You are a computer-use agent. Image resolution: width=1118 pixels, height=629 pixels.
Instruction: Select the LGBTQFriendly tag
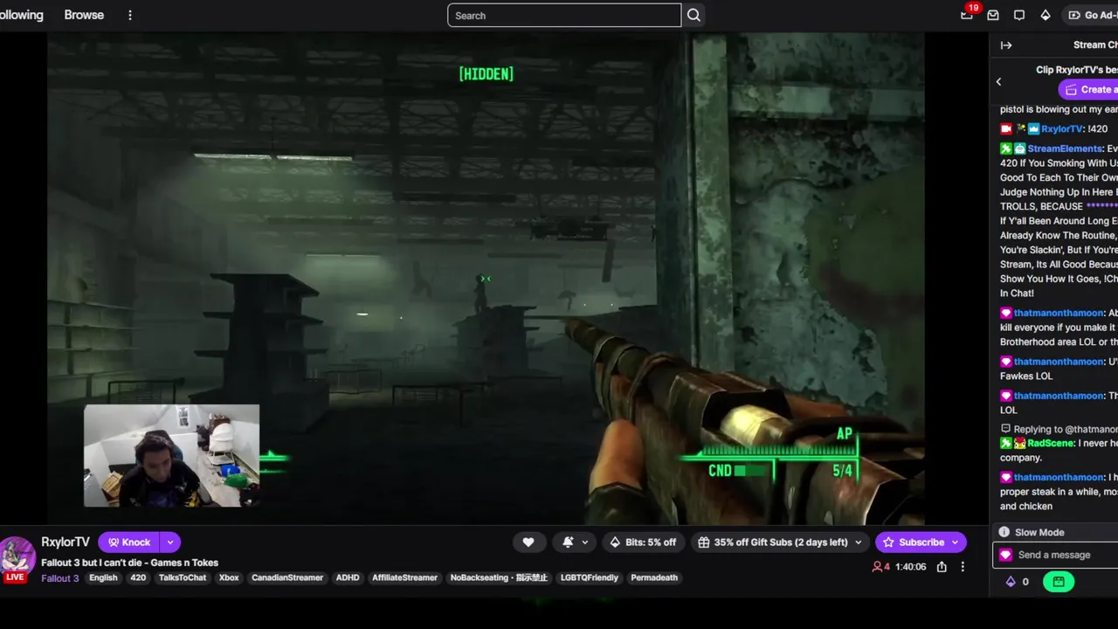click(590, 578)
